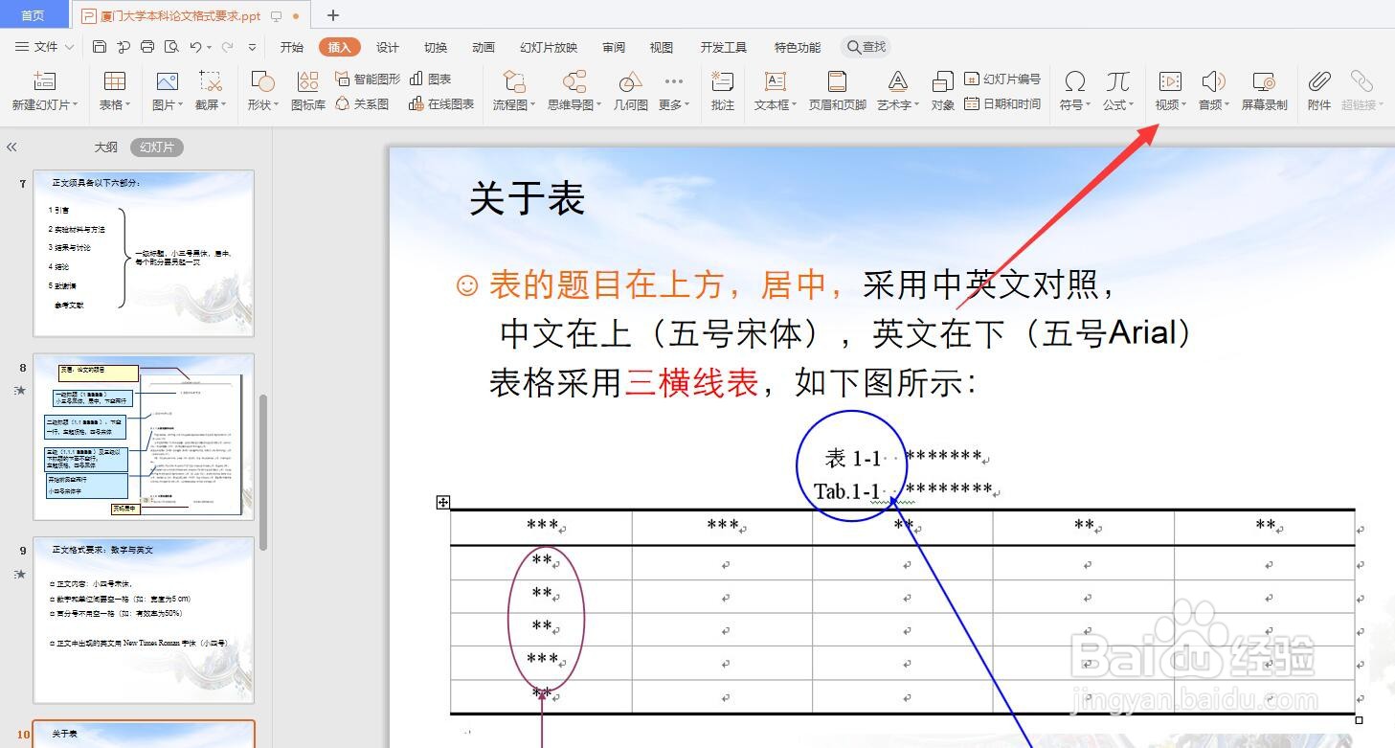This screenshot has width=1395, height=748.
Task: Insert an object (对象)
Action: tap(943, 92)
